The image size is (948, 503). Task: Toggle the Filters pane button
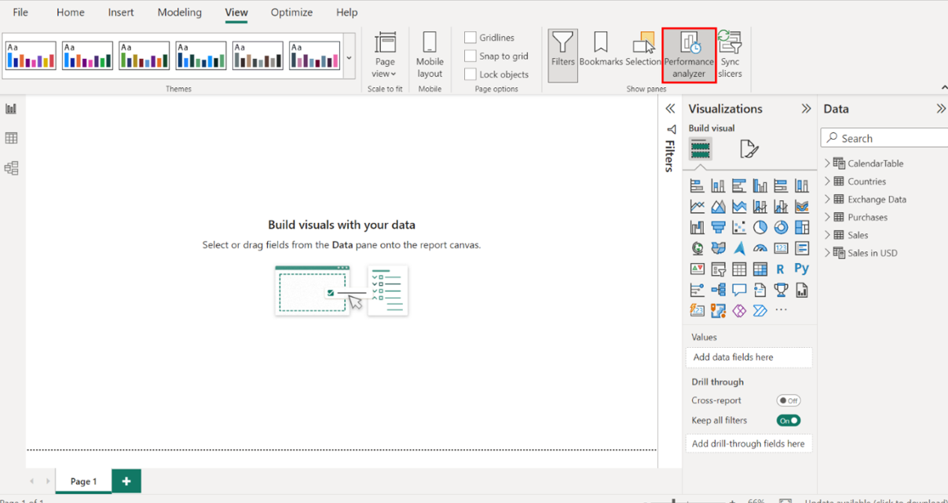[x=562, y=49]
